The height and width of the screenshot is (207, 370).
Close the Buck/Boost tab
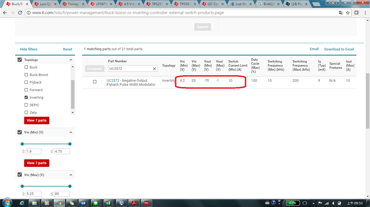point(27,4)
